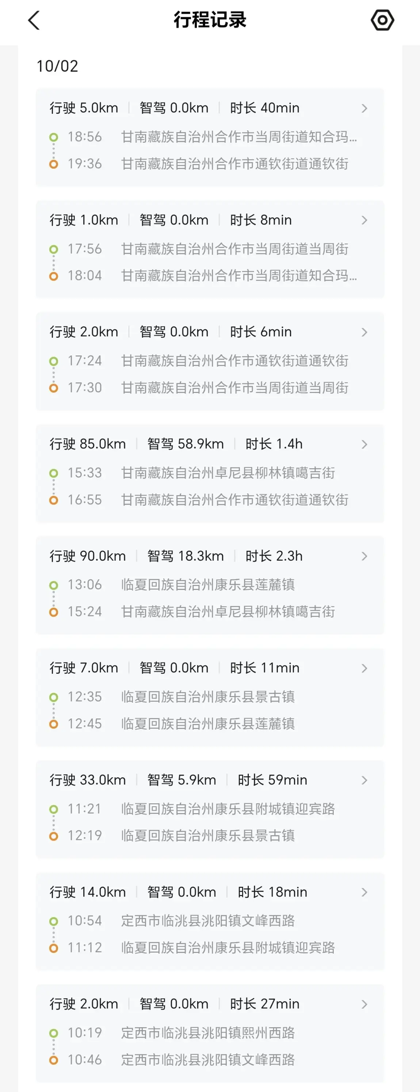Expand the 5.0km 40min trip chevron
The width and height of the screenshot is (420, 1092).
(364, 109)
